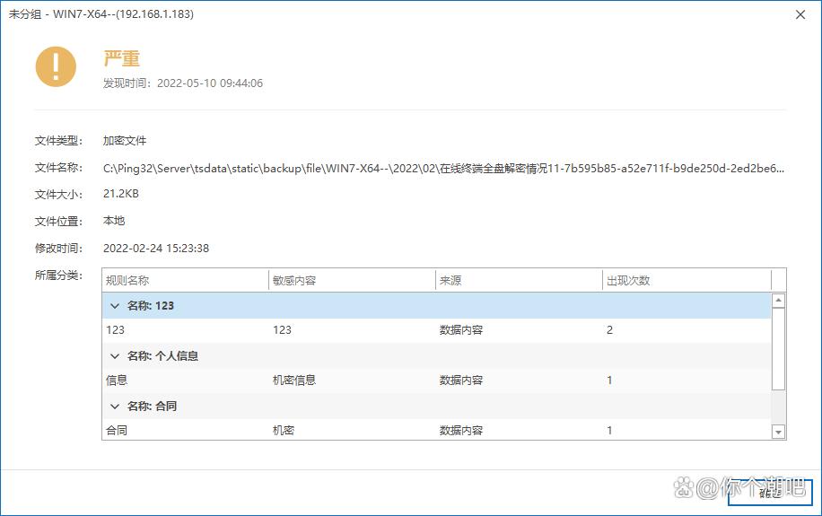Sort by 来源 column header

(519, 281)
